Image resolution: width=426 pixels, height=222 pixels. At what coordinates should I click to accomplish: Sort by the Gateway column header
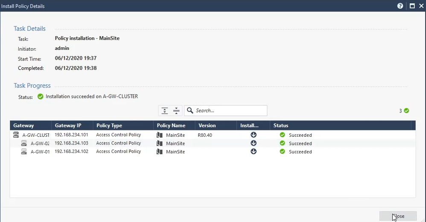24,126
